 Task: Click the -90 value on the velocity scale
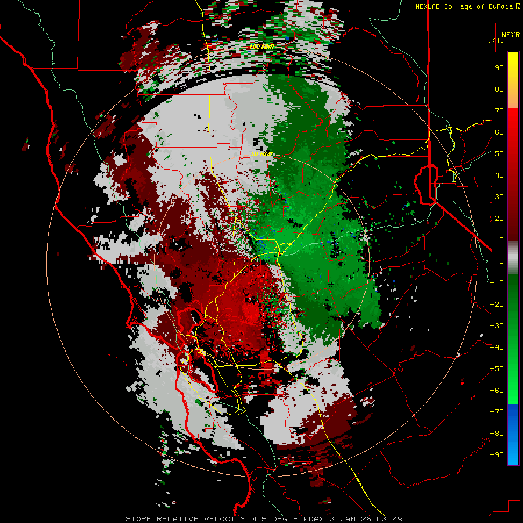[497, 455]
